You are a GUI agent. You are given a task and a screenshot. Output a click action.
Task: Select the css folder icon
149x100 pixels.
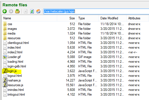pyautogui.click(x=5, y=24)
